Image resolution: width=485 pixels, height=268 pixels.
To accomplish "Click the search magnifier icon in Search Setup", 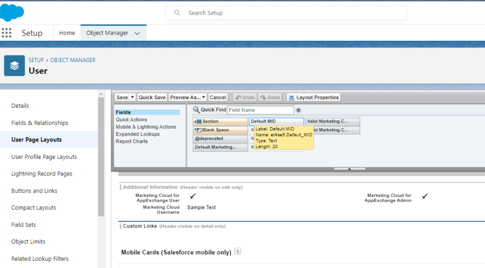I will (x=177, y=13).
